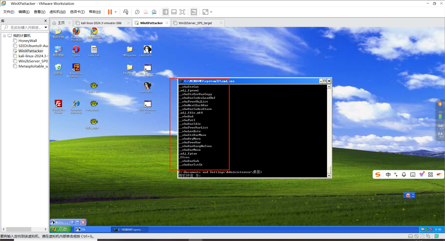The image size is (445, 241).
Task: Toggle the library sidebar view
Action: (x=165, y=12)
